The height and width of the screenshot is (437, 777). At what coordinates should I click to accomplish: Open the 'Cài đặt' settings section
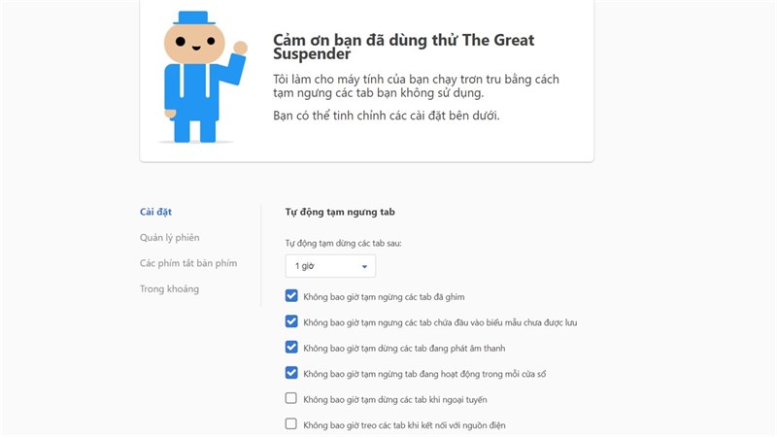click(155, 212)
